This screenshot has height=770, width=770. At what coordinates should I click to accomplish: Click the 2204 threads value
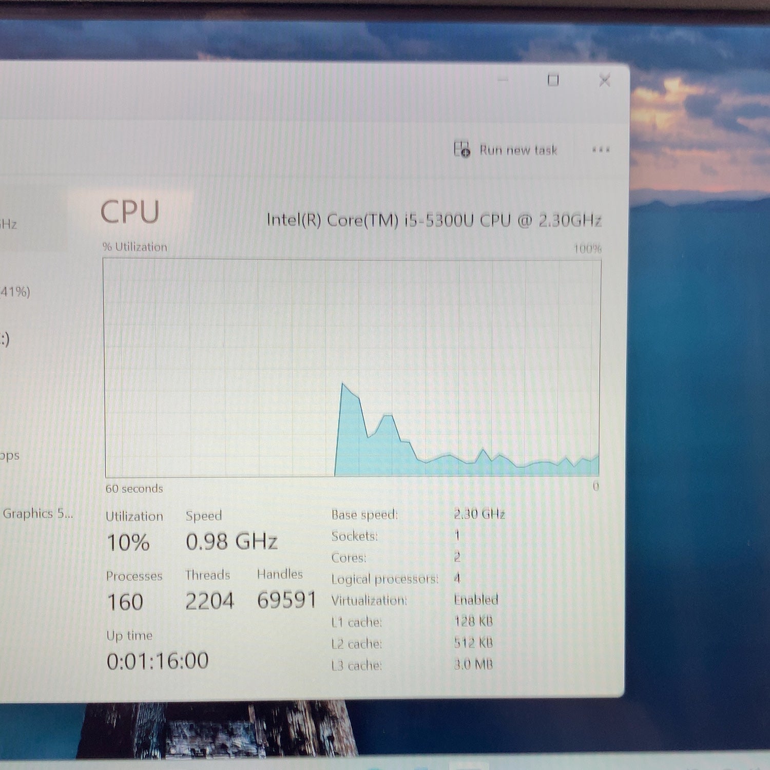pyautogui.click(x=209, y=601)
